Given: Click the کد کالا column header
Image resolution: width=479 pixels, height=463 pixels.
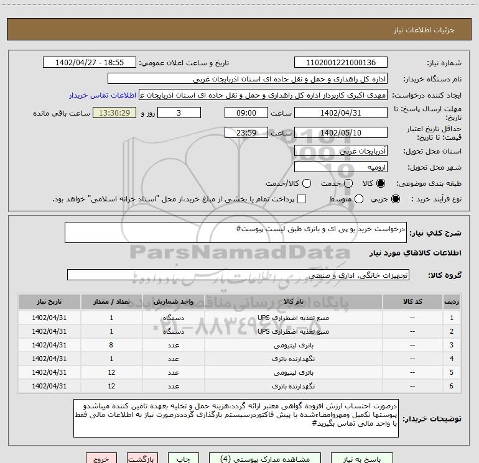Looking at the screenshot, I should click(412, 302).
